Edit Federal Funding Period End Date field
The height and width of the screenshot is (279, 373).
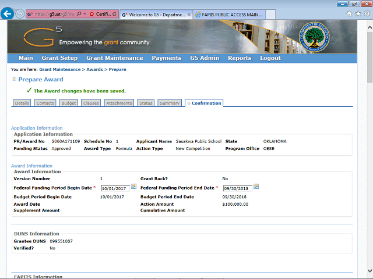[x=237, y=188]
